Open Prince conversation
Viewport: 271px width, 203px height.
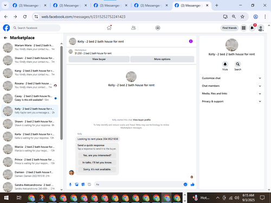(x=30, y=162)
